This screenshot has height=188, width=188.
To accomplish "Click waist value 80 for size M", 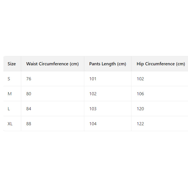I will 29,94.
